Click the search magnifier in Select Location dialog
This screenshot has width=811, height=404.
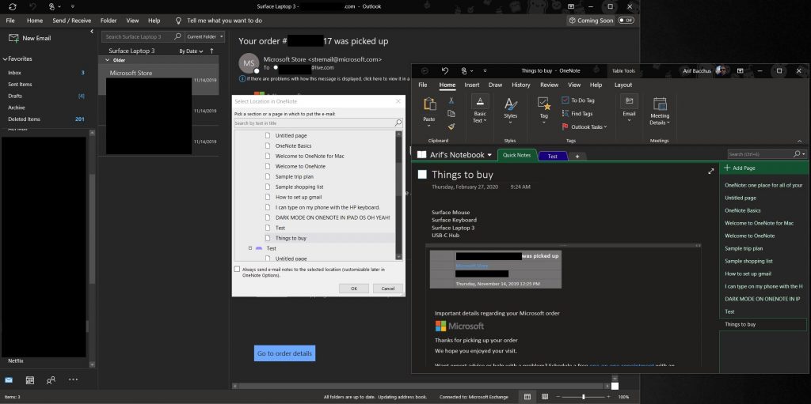pyautogui.click(x=398, y=123)
